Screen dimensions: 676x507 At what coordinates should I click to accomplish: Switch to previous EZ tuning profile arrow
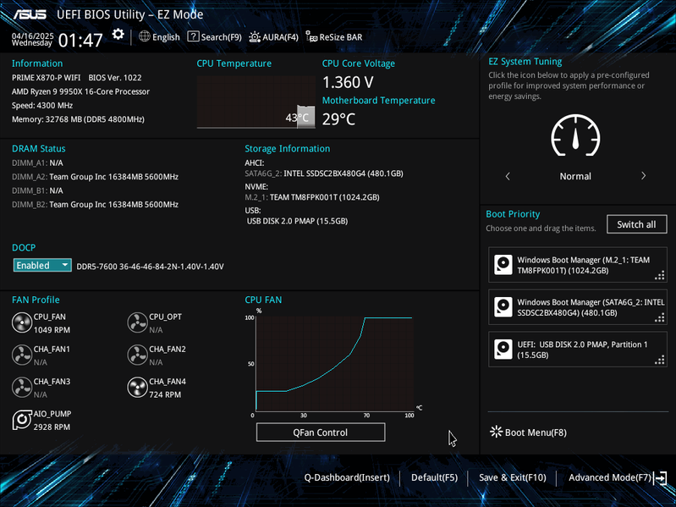pyautogui.click(x=508, y=176)
